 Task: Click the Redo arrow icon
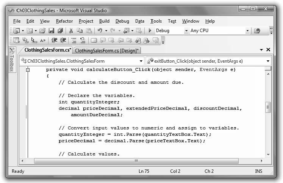[113, 31]
